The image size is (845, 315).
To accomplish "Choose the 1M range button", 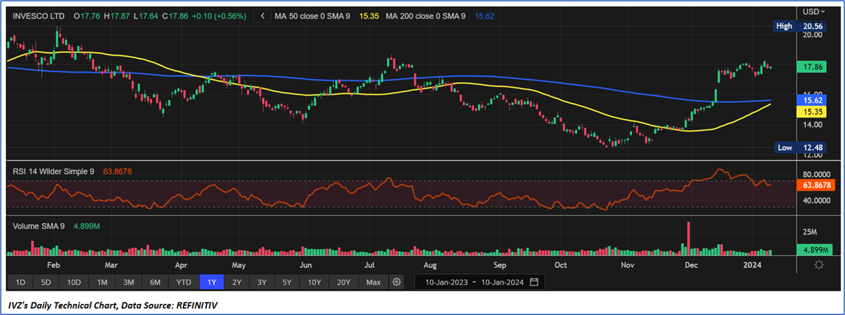I will tap(102, 282).
